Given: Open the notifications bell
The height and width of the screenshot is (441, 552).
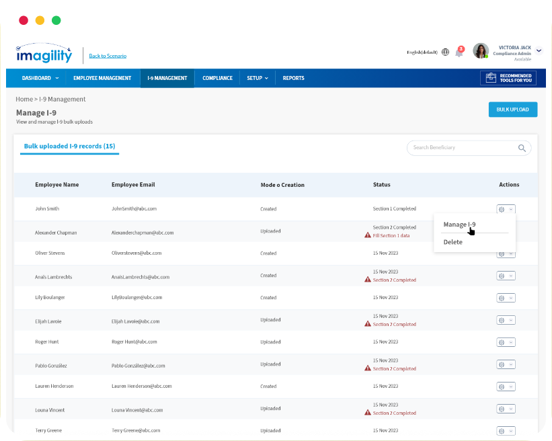Looking at the screenshot, I should 459,52.
